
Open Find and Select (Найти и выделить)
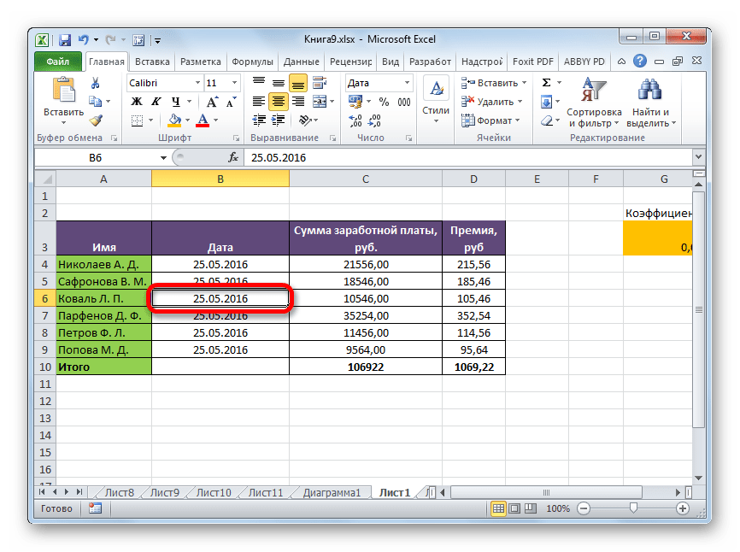(650, 102)
